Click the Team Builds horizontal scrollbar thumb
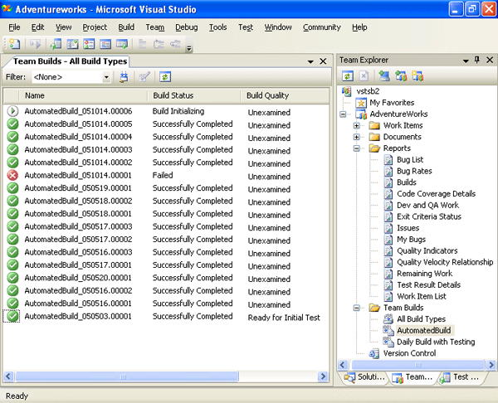Viewport: 498px width, 403px height. tap(127, 376)
